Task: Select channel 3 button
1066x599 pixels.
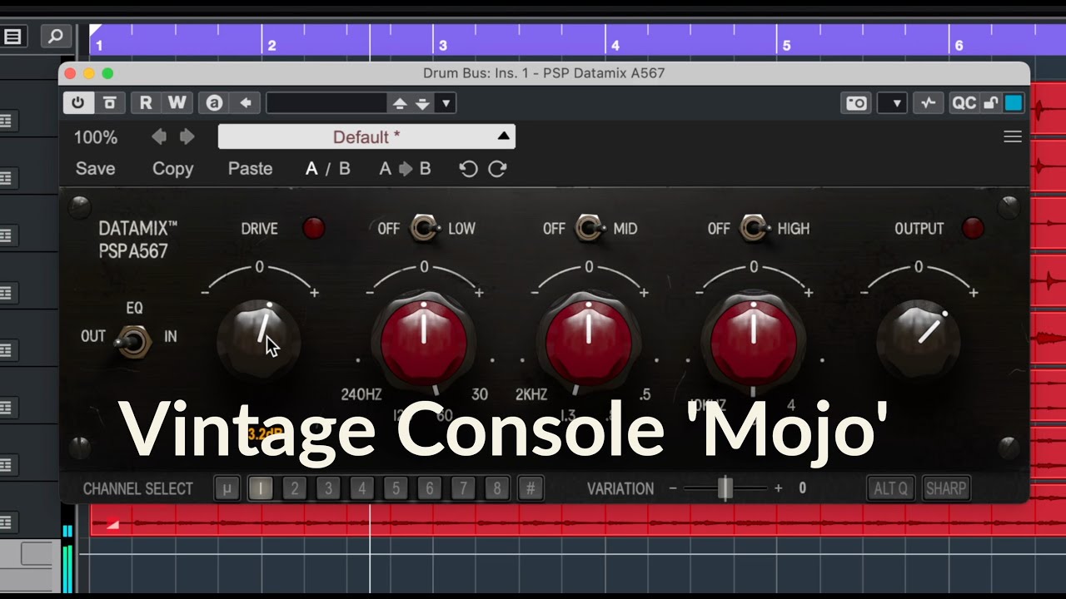Action: coord(328,488)
